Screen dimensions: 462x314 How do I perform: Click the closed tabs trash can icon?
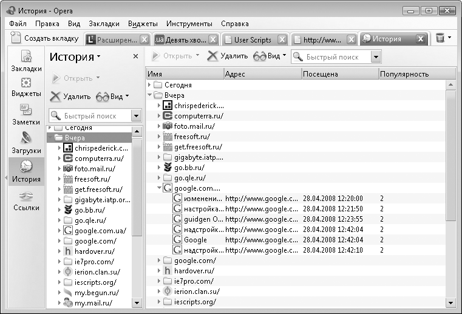tap(440, 38)
